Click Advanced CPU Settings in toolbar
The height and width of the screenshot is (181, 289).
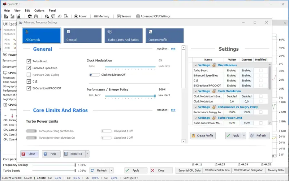pos(153,16)
